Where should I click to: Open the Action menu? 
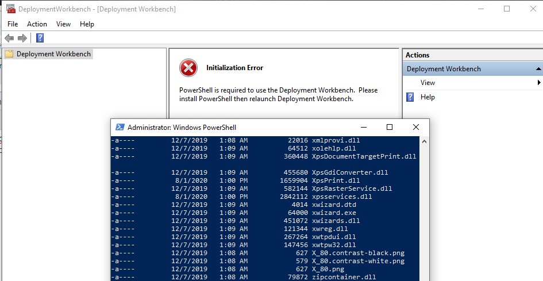coord(37,24)
